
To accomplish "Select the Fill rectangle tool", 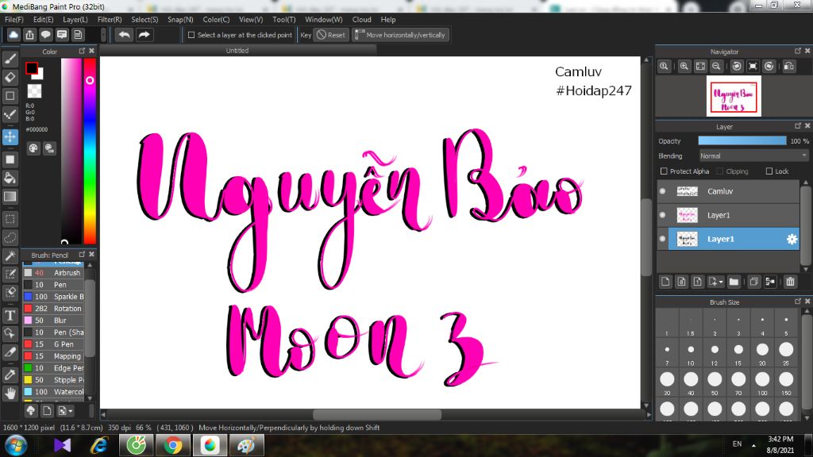I will pyautogui.click(x=10, y=159).
